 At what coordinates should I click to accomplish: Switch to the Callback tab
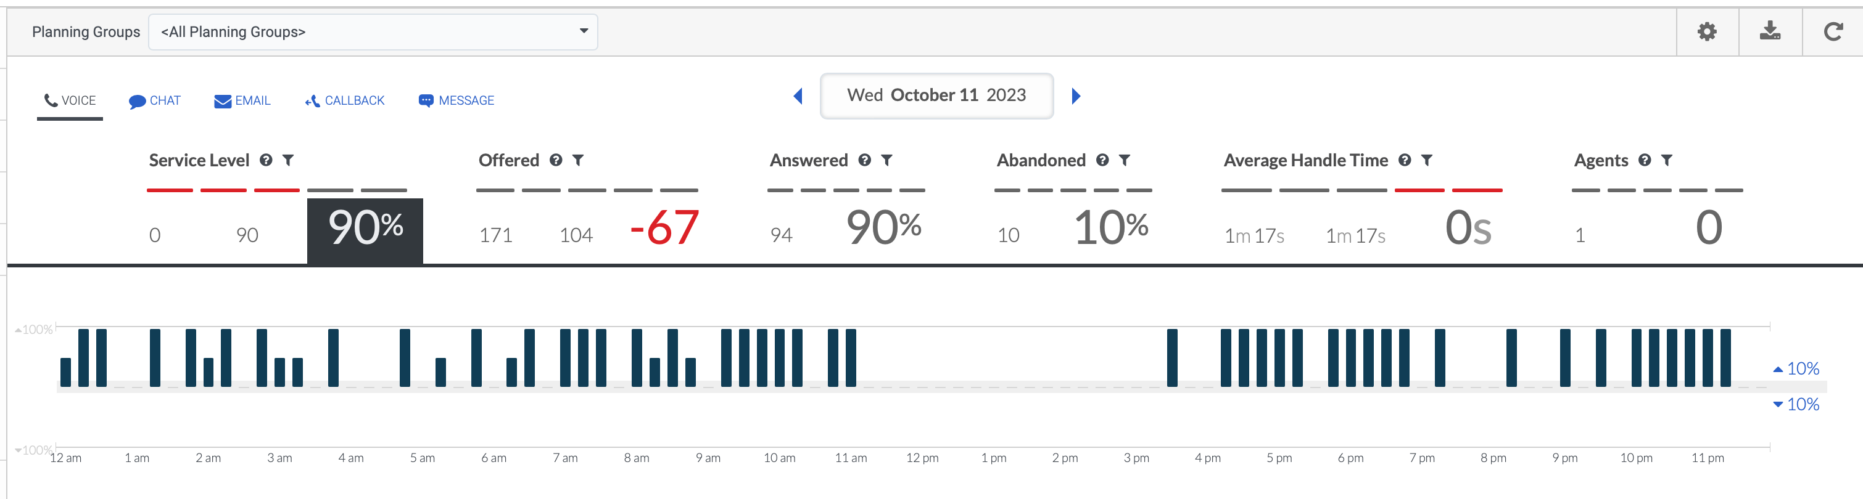(345, 101)
